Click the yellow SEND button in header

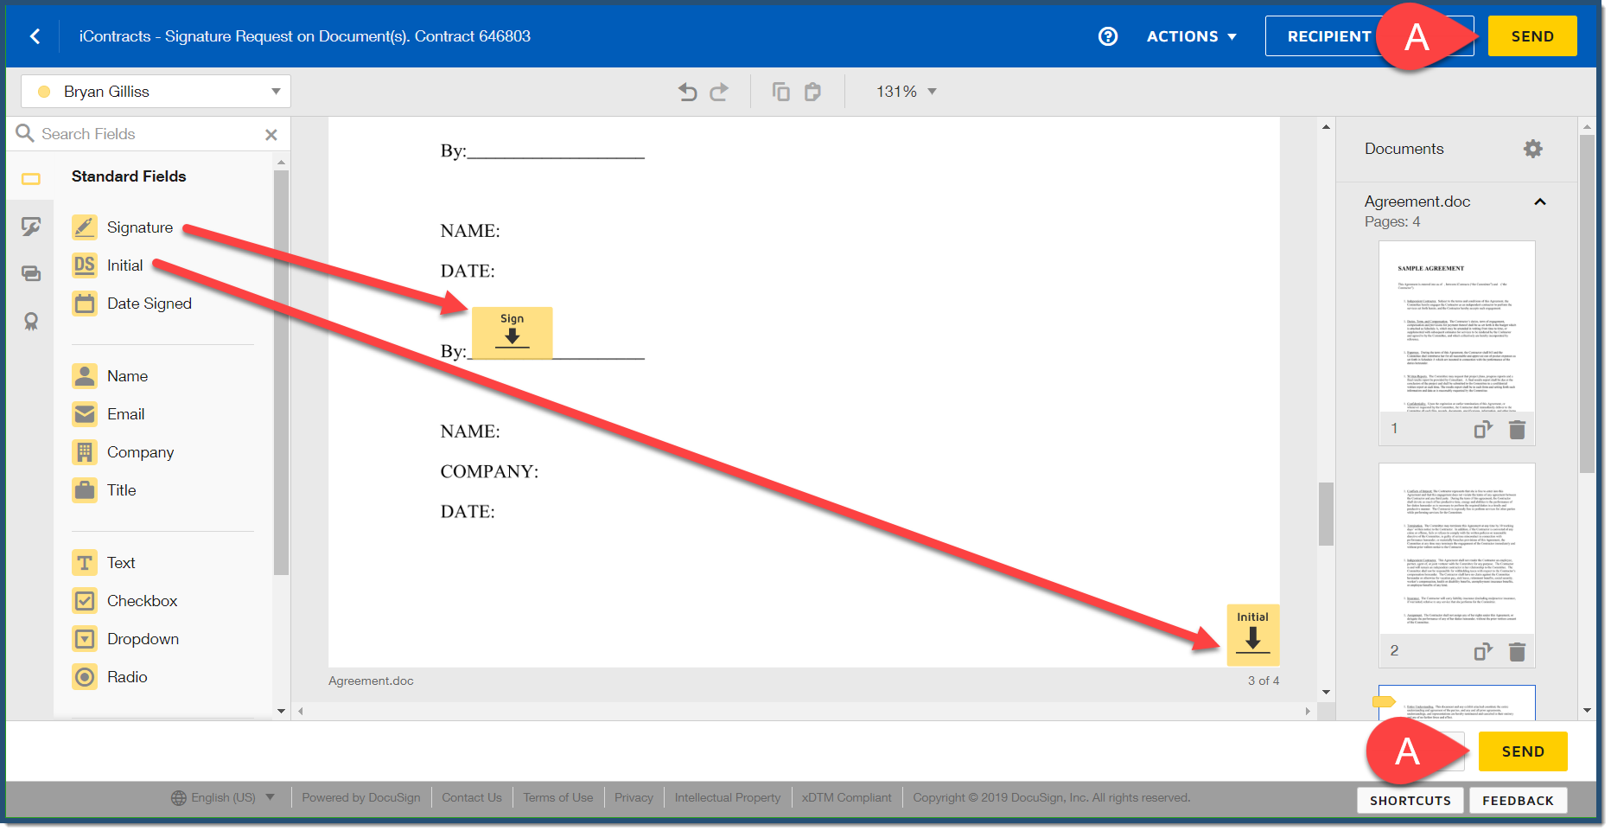click(x=1532, y=36)
